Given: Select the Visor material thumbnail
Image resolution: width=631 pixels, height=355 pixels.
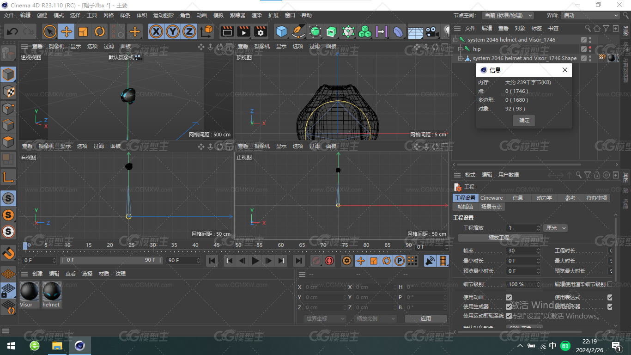Looking at the screenshot, I should point(30,291).
